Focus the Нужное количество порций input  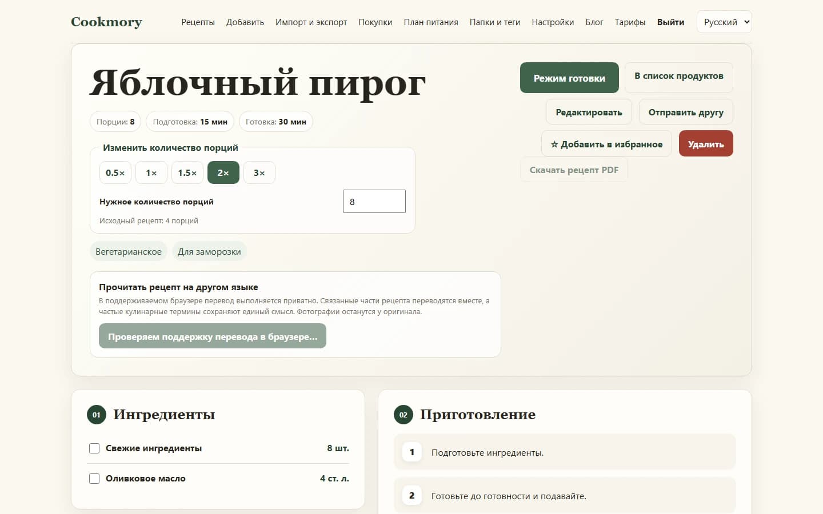click(x=374, y=202)
